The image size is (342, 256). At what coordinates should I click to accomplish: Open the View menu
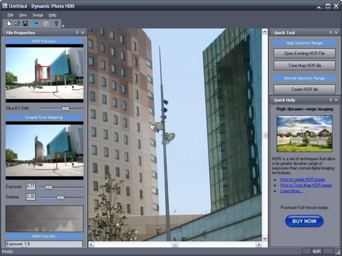[23, 15]
